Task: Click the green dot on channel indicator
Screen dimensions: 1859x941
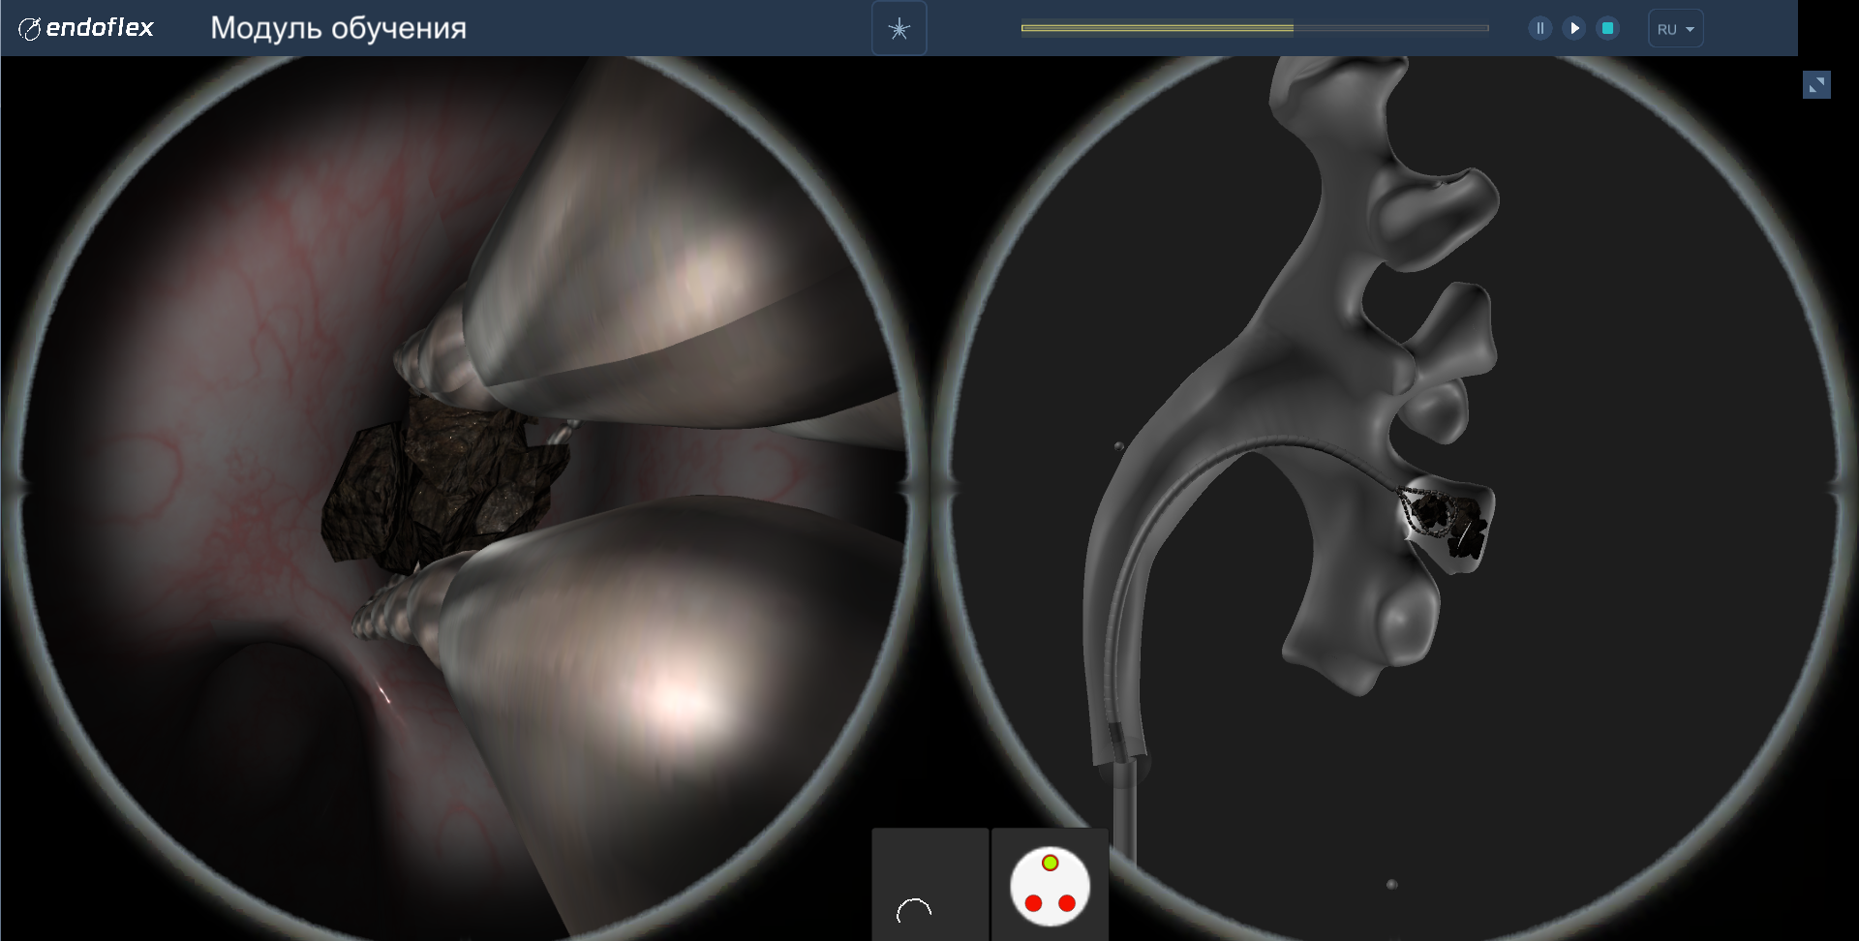Action: pos(1050,863)
